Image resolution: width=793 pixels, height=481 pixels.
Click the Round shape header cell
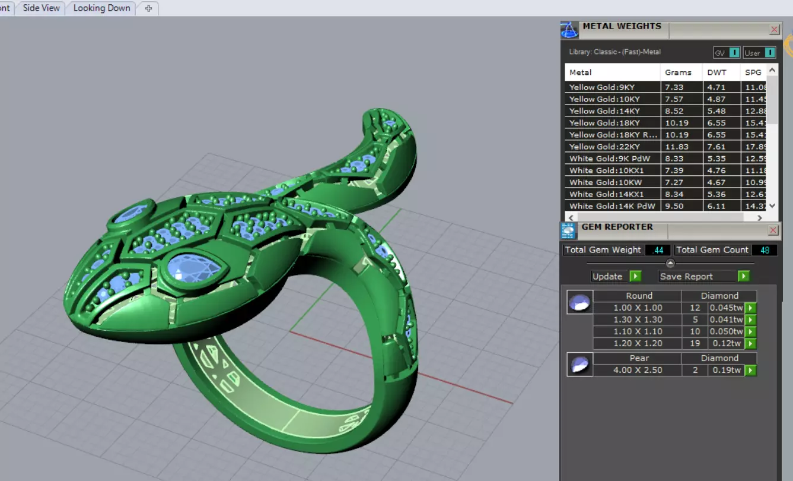click(638, 296)
